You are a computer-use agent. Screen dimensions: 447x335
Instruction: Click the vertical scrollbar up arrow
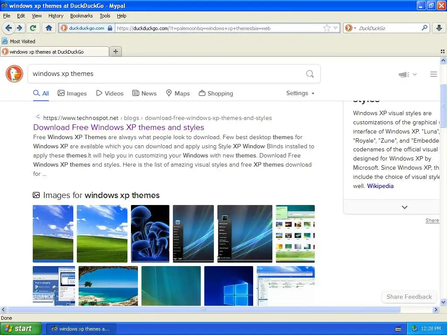(x=443, y=60)
